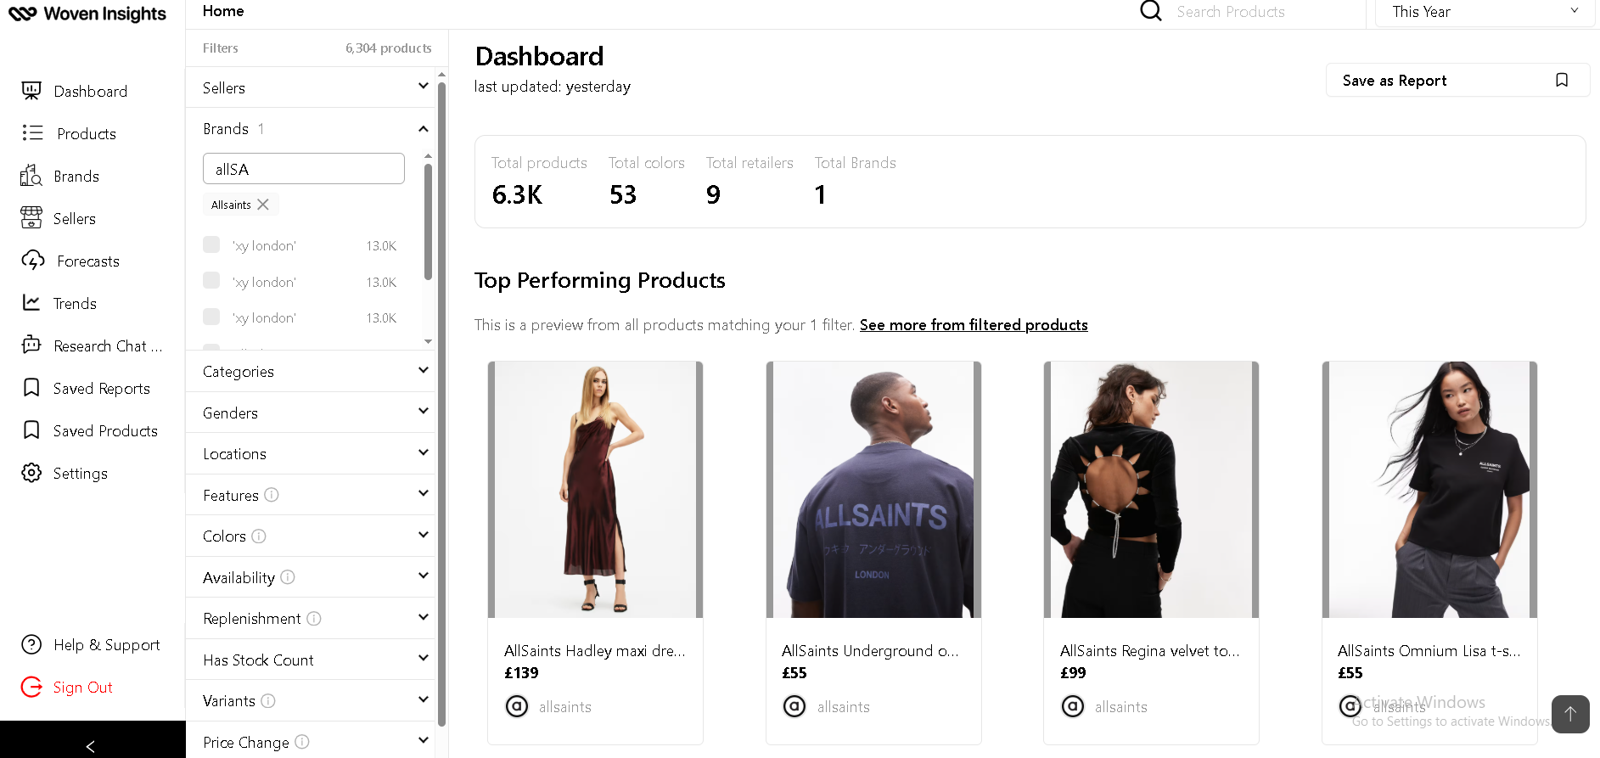
Task: Click the info icon beside Availability
Action: pyautogui.click(x=288, y=577)
